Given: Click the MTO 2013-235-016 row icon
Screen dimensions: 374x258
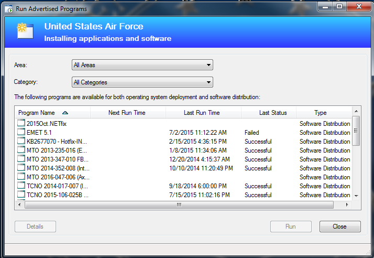Looking at the screenshot, I should (x=21, y=150).
